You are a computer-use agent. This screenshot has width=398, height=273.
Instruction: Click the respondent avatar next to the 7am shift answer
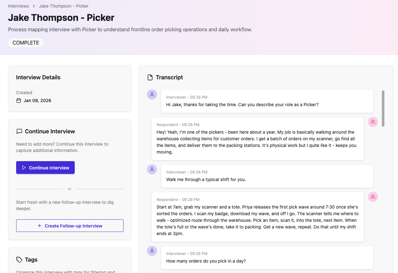click(x=373, y=197)
